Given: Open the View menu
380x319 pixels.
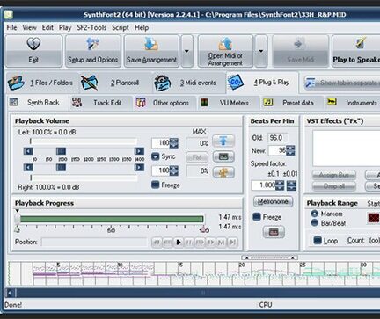Looking at the screenshot, I should tap(30, 27).
